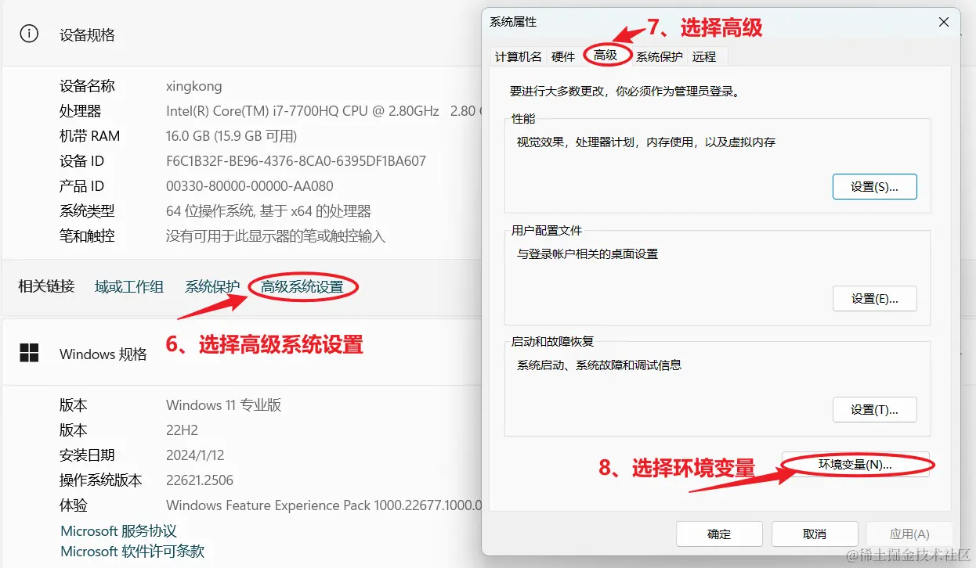
Task: Click 设置(T)... for 启动和故障恢复
Action: click(x=874, y=410)
